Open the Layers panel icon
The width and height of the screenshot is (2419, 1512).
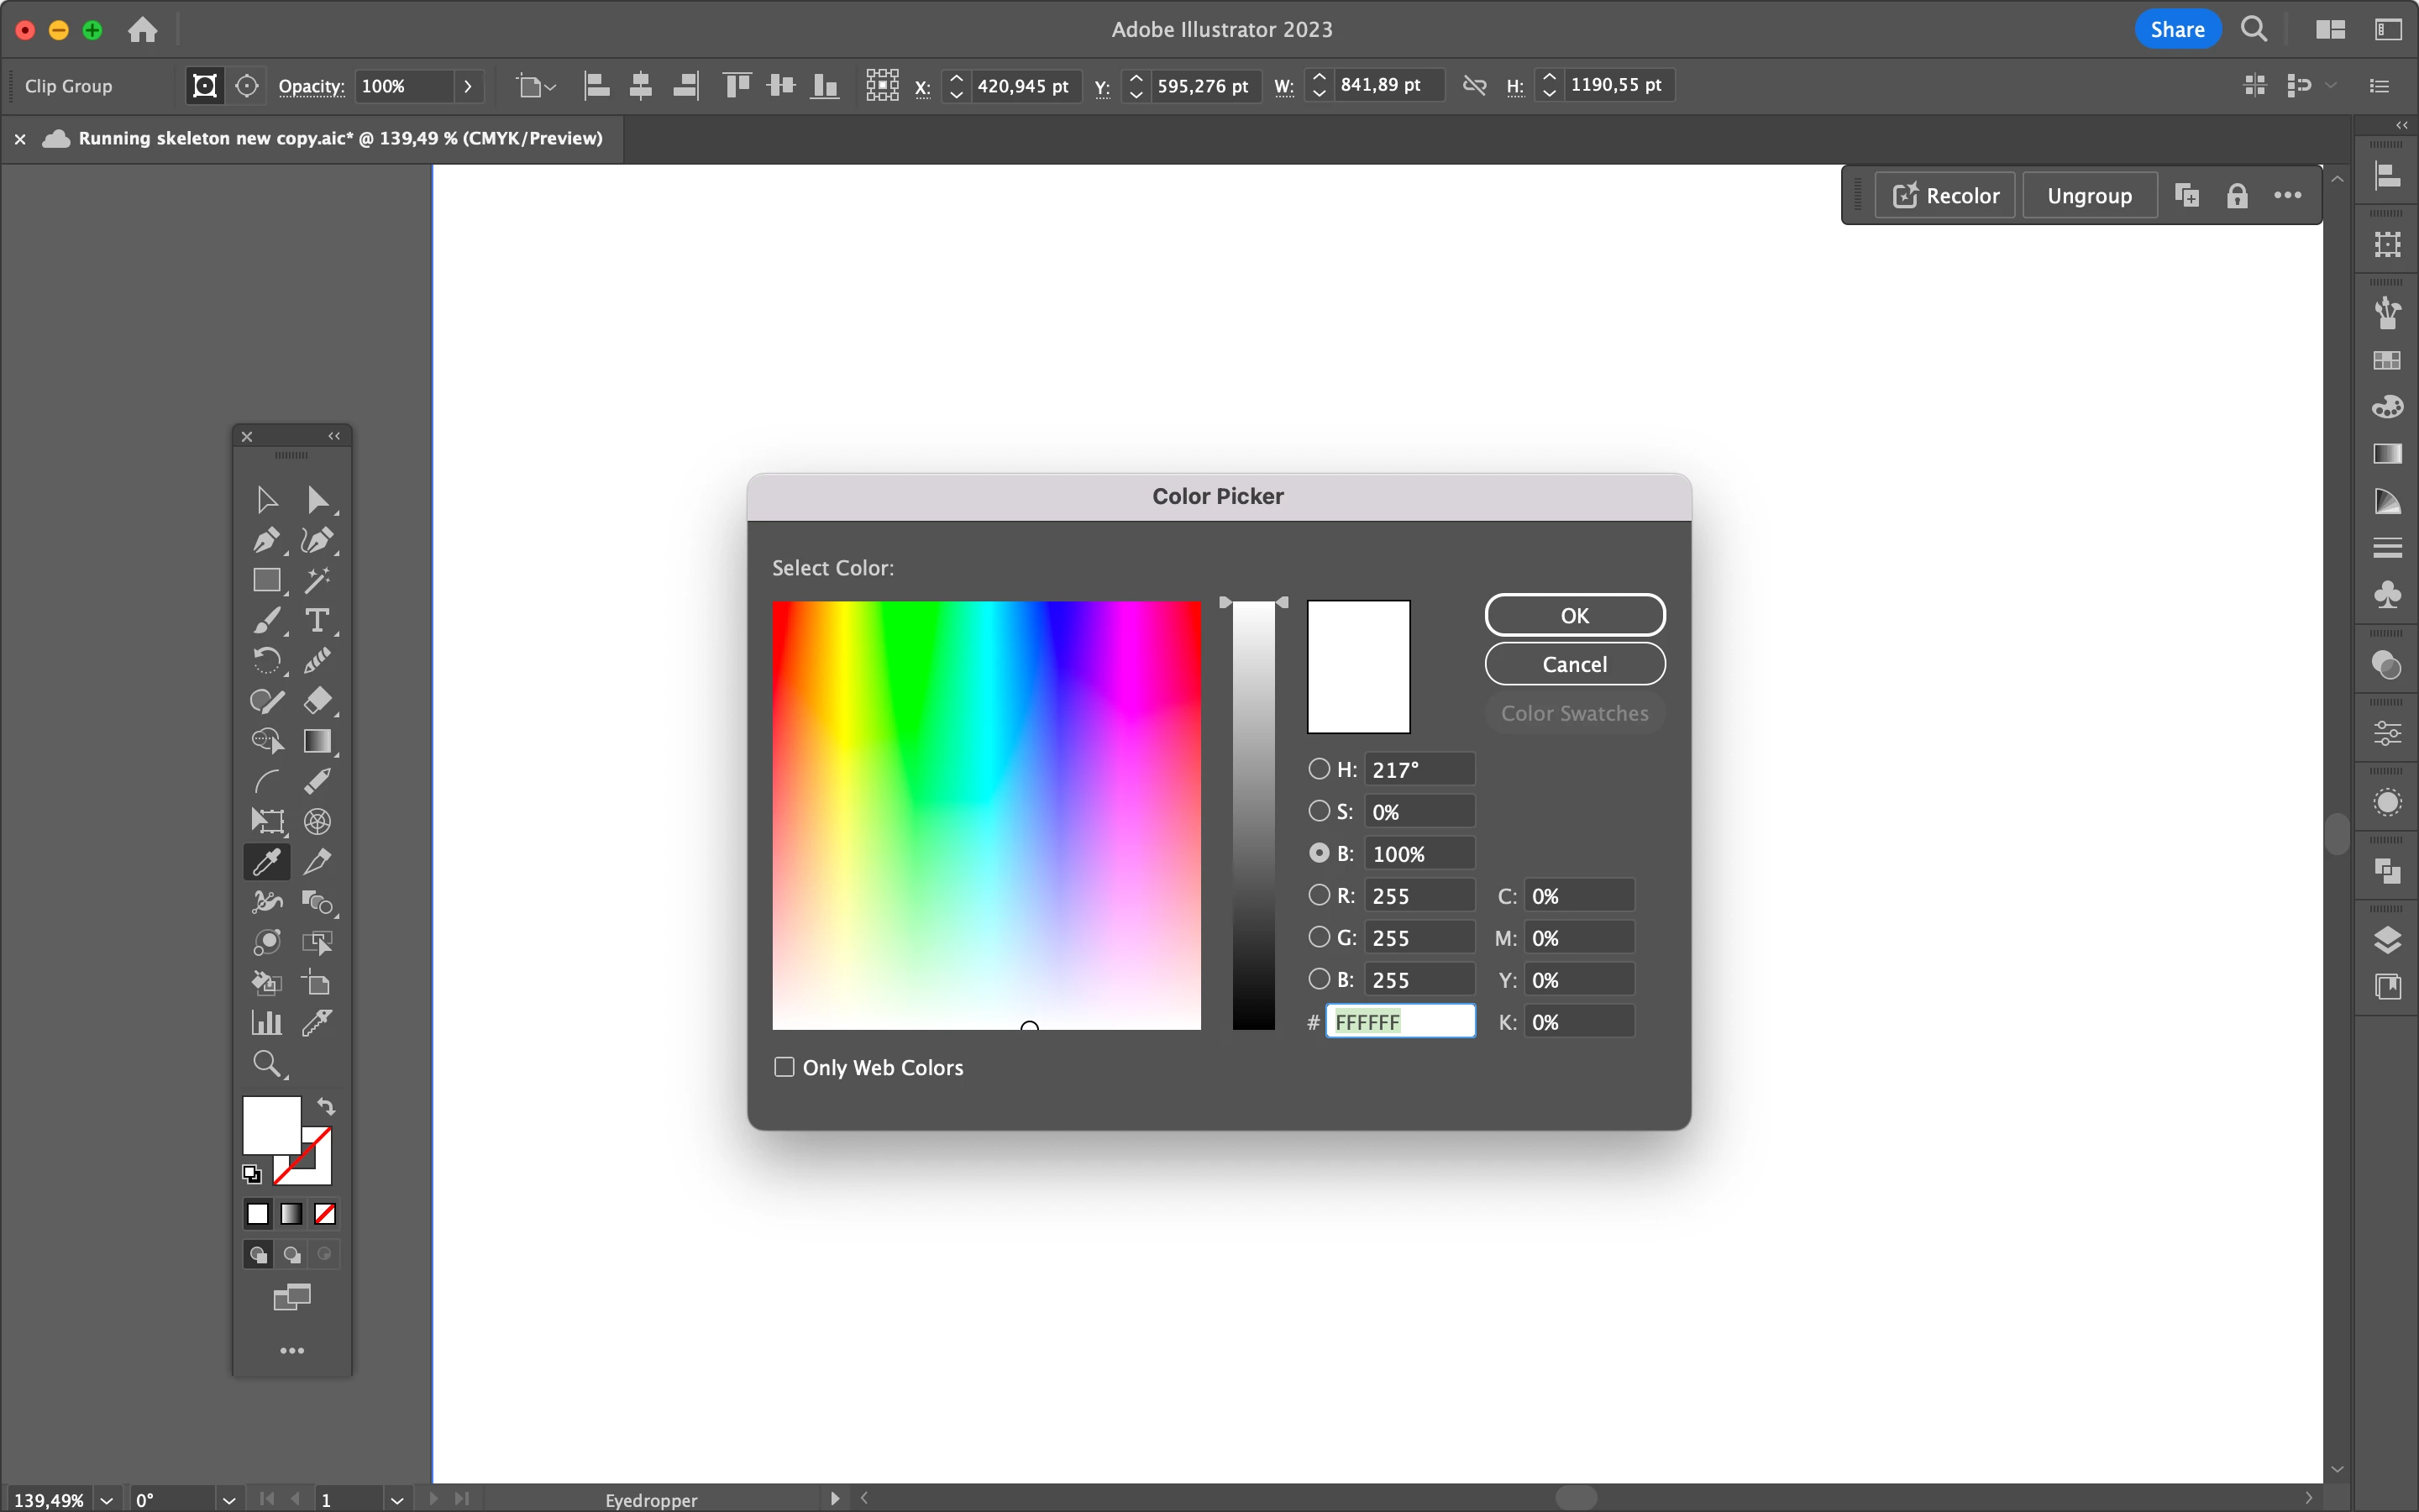point(2387,939)
